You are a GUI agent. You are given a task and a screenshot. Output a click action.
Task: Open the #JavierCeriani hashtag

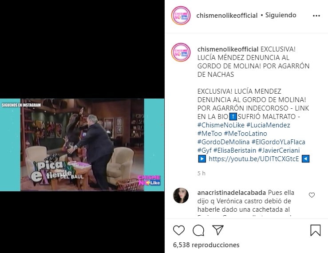point(279,150)
